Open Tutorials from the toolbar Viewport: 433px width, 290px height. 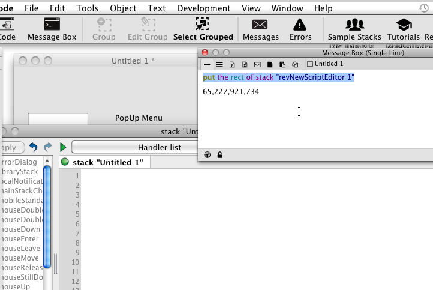coord(403,29)
